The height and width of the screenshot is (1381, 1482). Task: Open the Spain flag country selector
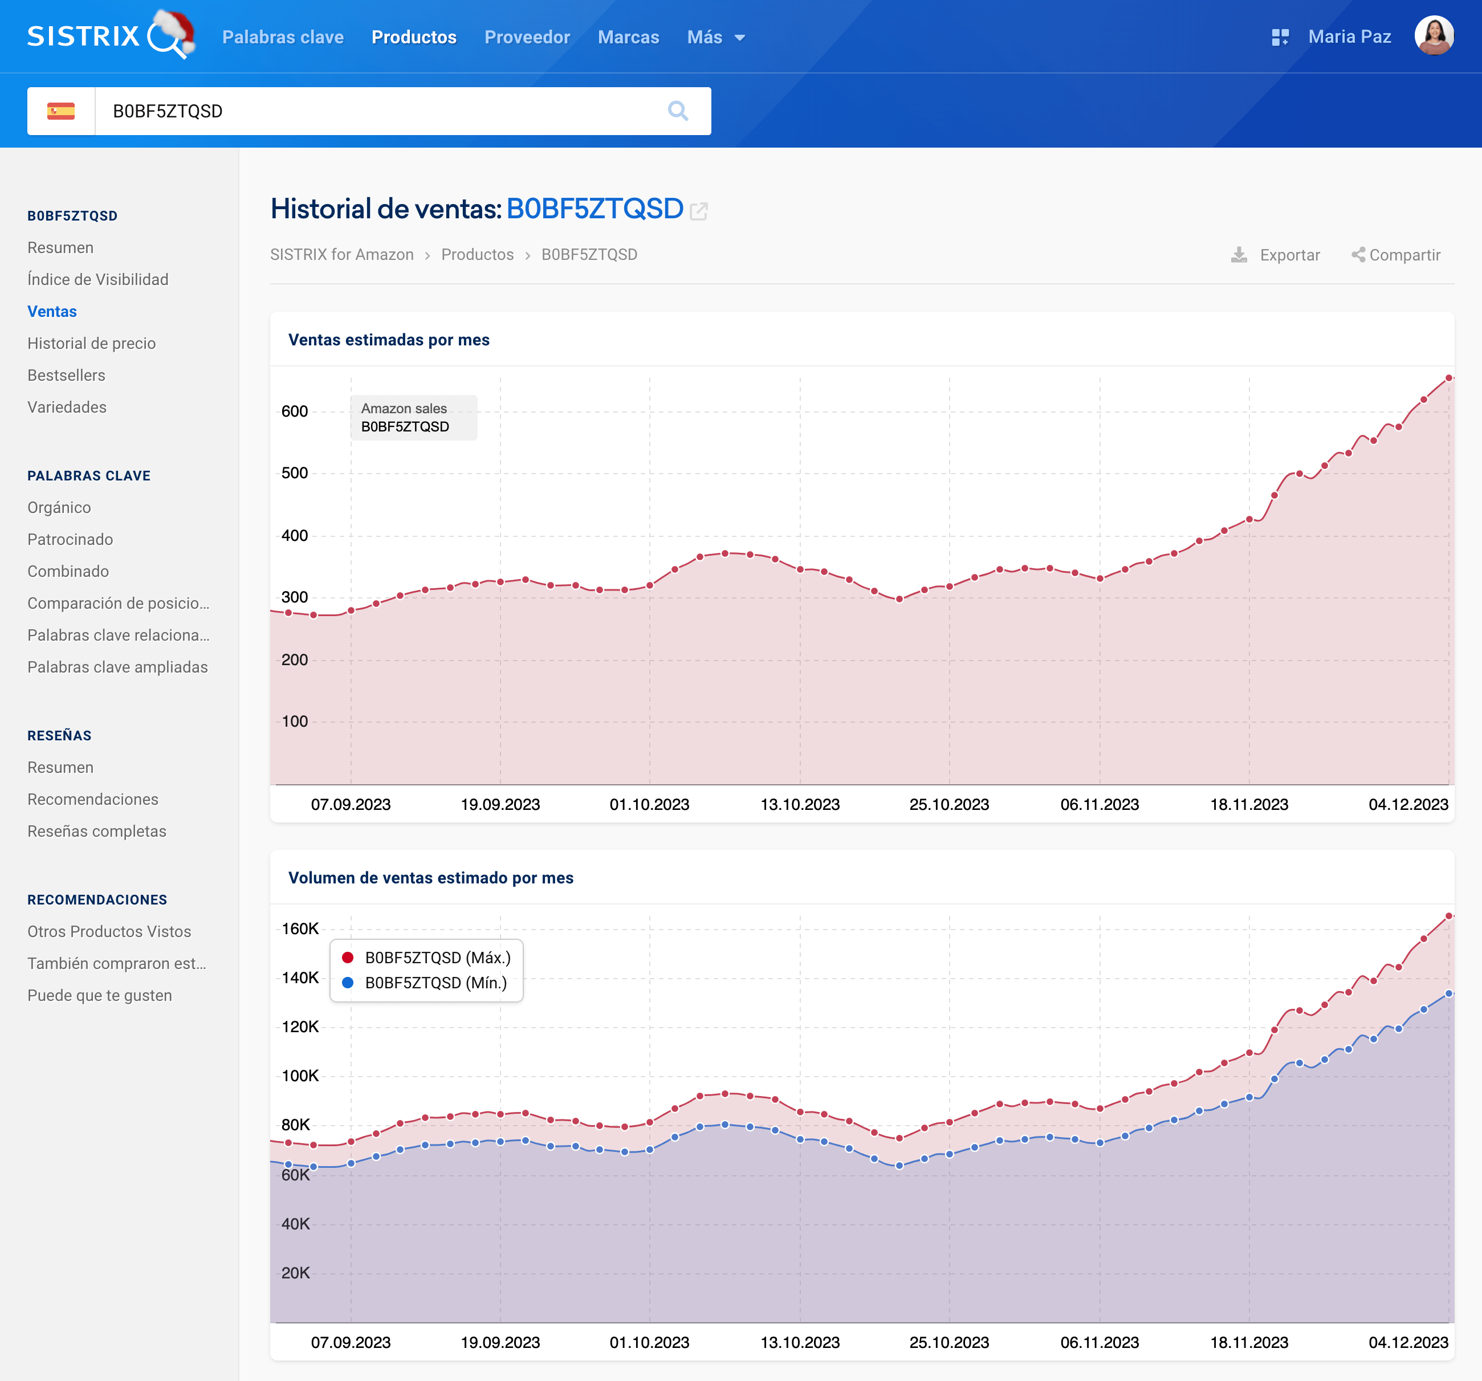(x=61, y=111)
